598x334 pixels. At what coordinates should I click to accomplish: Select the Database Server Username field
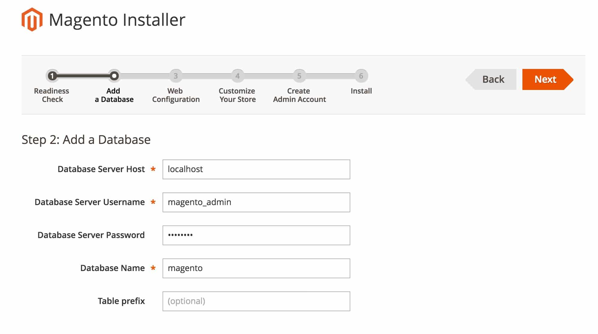(x=256, y=202)
